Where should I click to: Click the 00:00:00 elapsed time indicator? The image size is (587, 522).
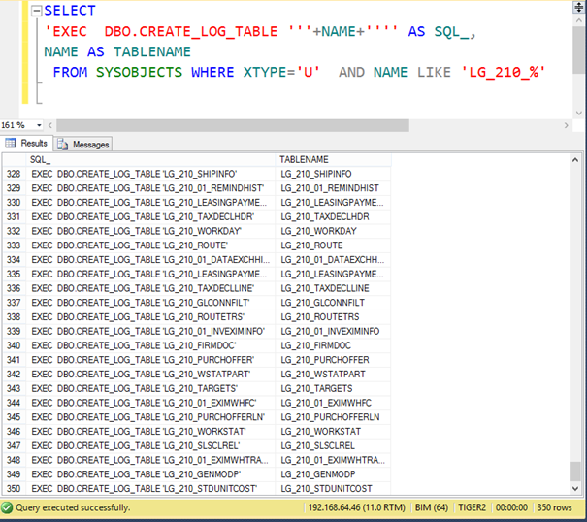click(511, 507)
